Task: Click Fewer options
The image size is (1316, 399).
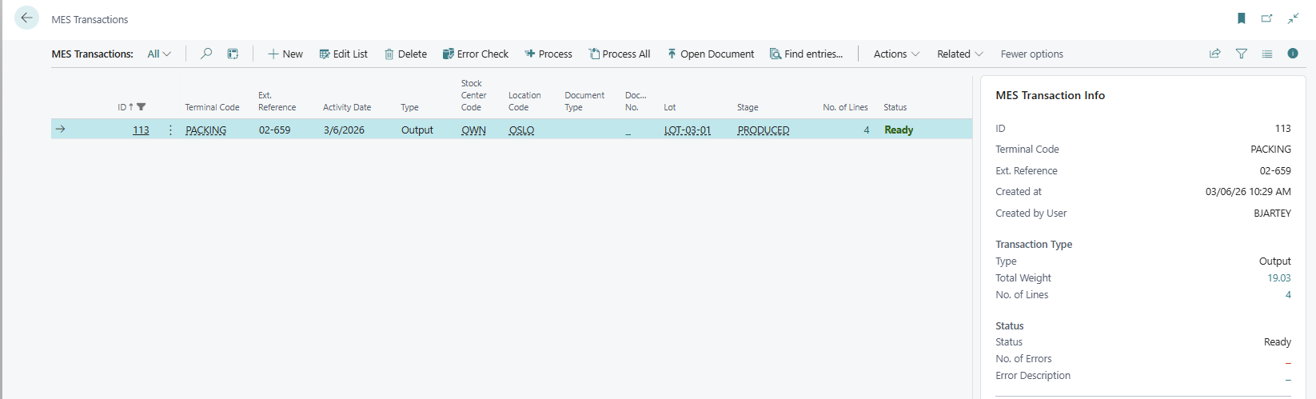Action: coord(1031,54)
